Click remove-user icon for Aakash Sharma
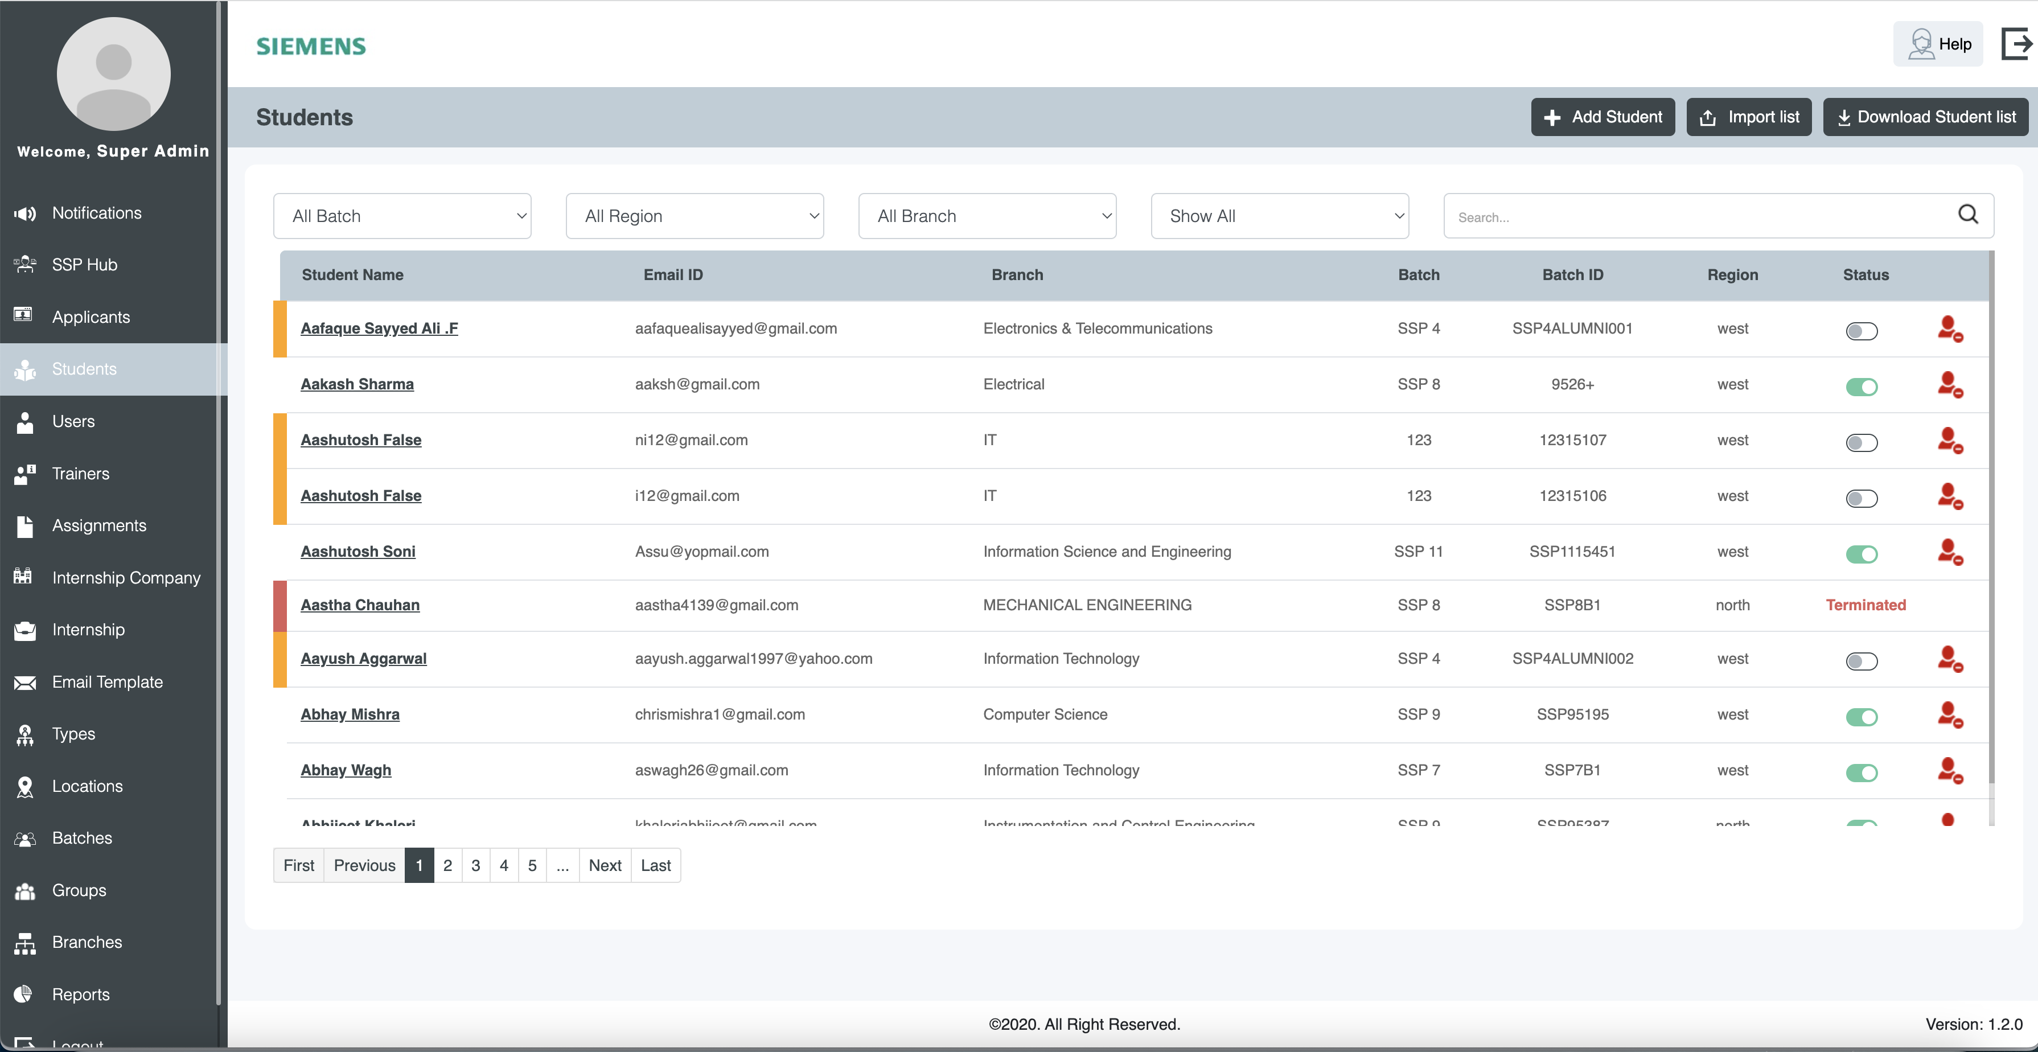 pos(1949,385)
